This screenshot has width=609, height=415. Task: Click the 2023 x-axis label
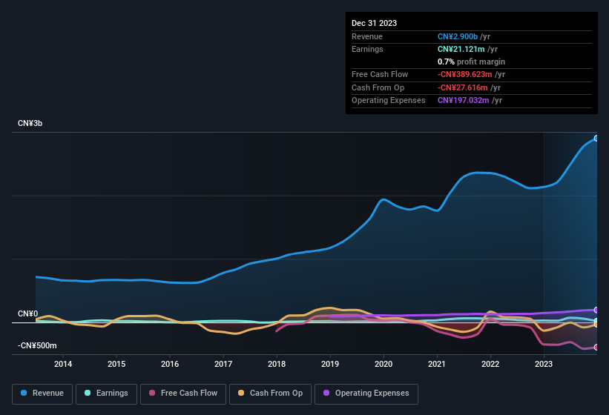544,364
